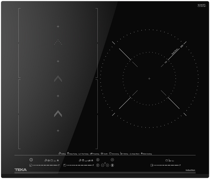Image resolution: width=210 pixels, height=179 pixels.
Task: Tap the circled key directly left of minus
Action: coord(98,165)
